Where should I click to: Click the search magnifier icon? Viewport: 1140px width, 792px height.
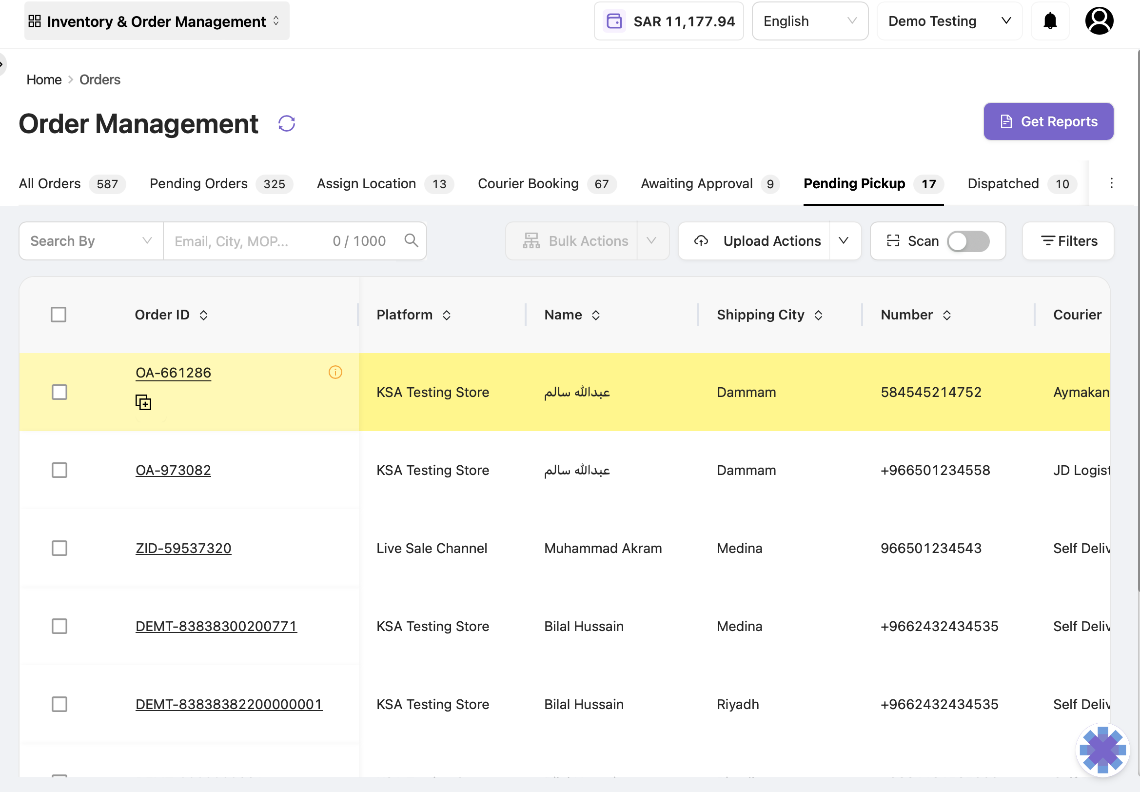pyautogui.click(x=411, y=241)
